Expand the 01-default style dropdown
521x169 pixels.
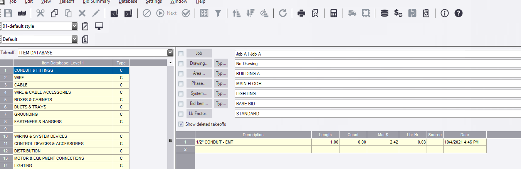pos(75,26)
